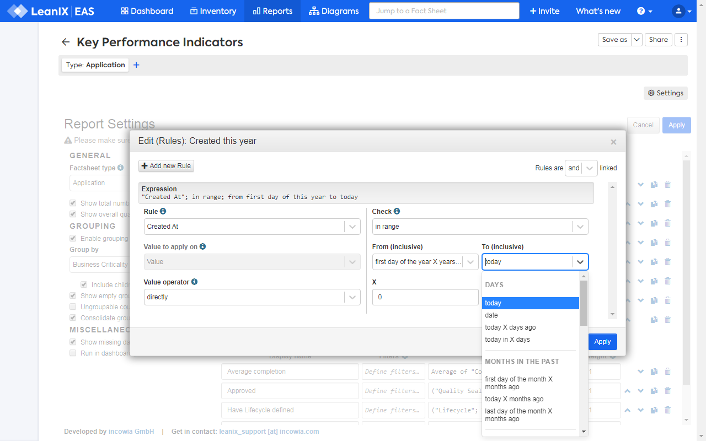
Task: Click the Value to apply on info icon
Action: [202, 246]
